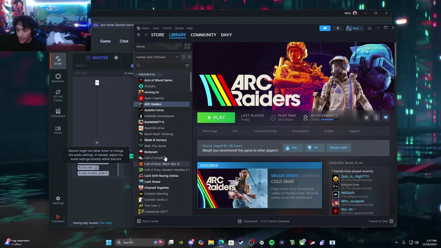
Task: Adjust the Master volume slider handle
Action: 97,83
